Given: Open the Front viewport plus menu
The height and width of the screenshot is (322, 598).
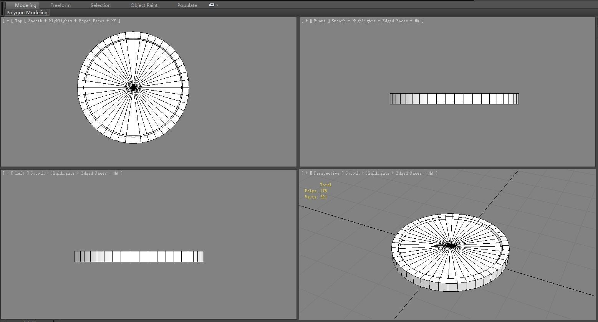Looking at the screenshot, I should pyautogui.click(x=306, y=21).
